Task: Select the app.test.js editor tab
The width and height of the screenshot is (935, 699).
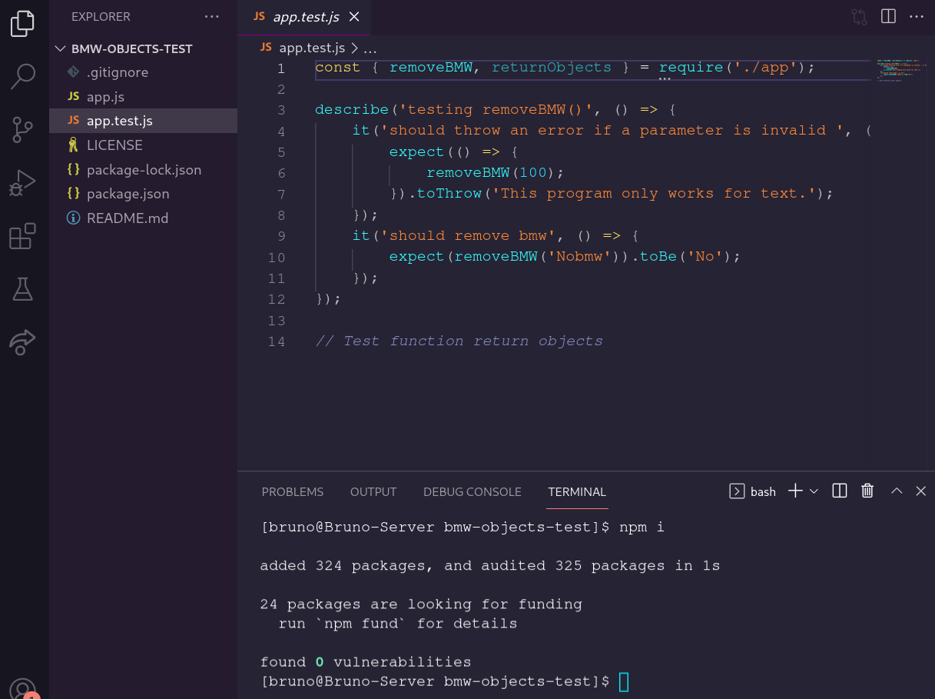Action: 305,17
